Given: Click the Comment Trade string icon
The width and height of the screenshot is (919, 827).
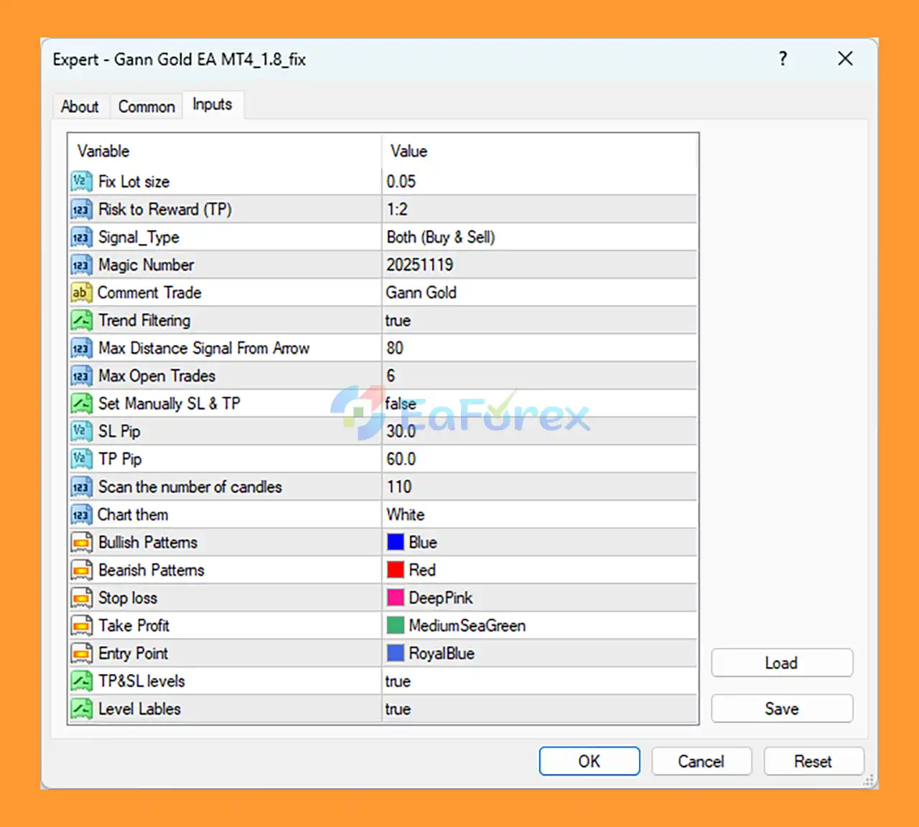Looking at the screenshot, I should pyautogui.click(x=81, y=292).
